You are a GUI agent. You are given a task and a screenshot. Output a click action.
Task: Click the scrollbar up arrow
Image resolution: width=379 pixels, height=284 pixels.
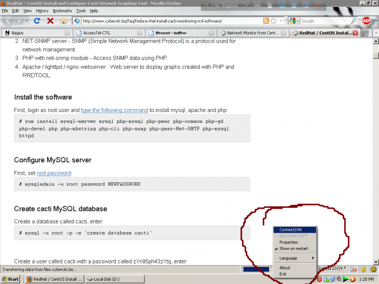click(x=376, y=41)
